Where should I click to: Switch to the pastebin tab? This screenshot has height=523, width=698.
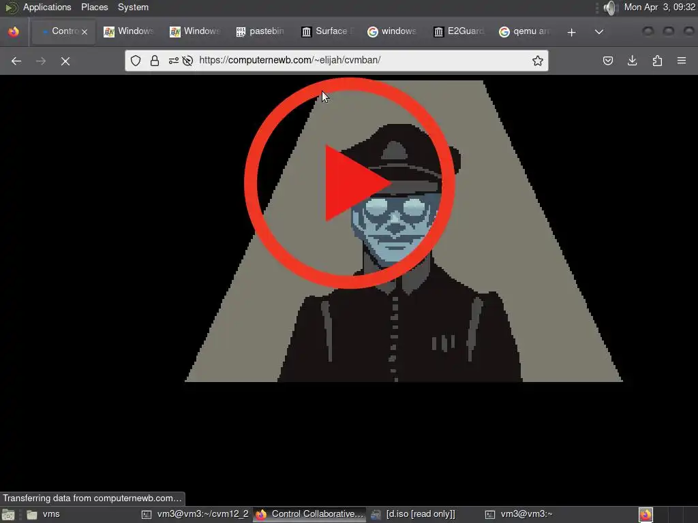(x=260, y=31)
